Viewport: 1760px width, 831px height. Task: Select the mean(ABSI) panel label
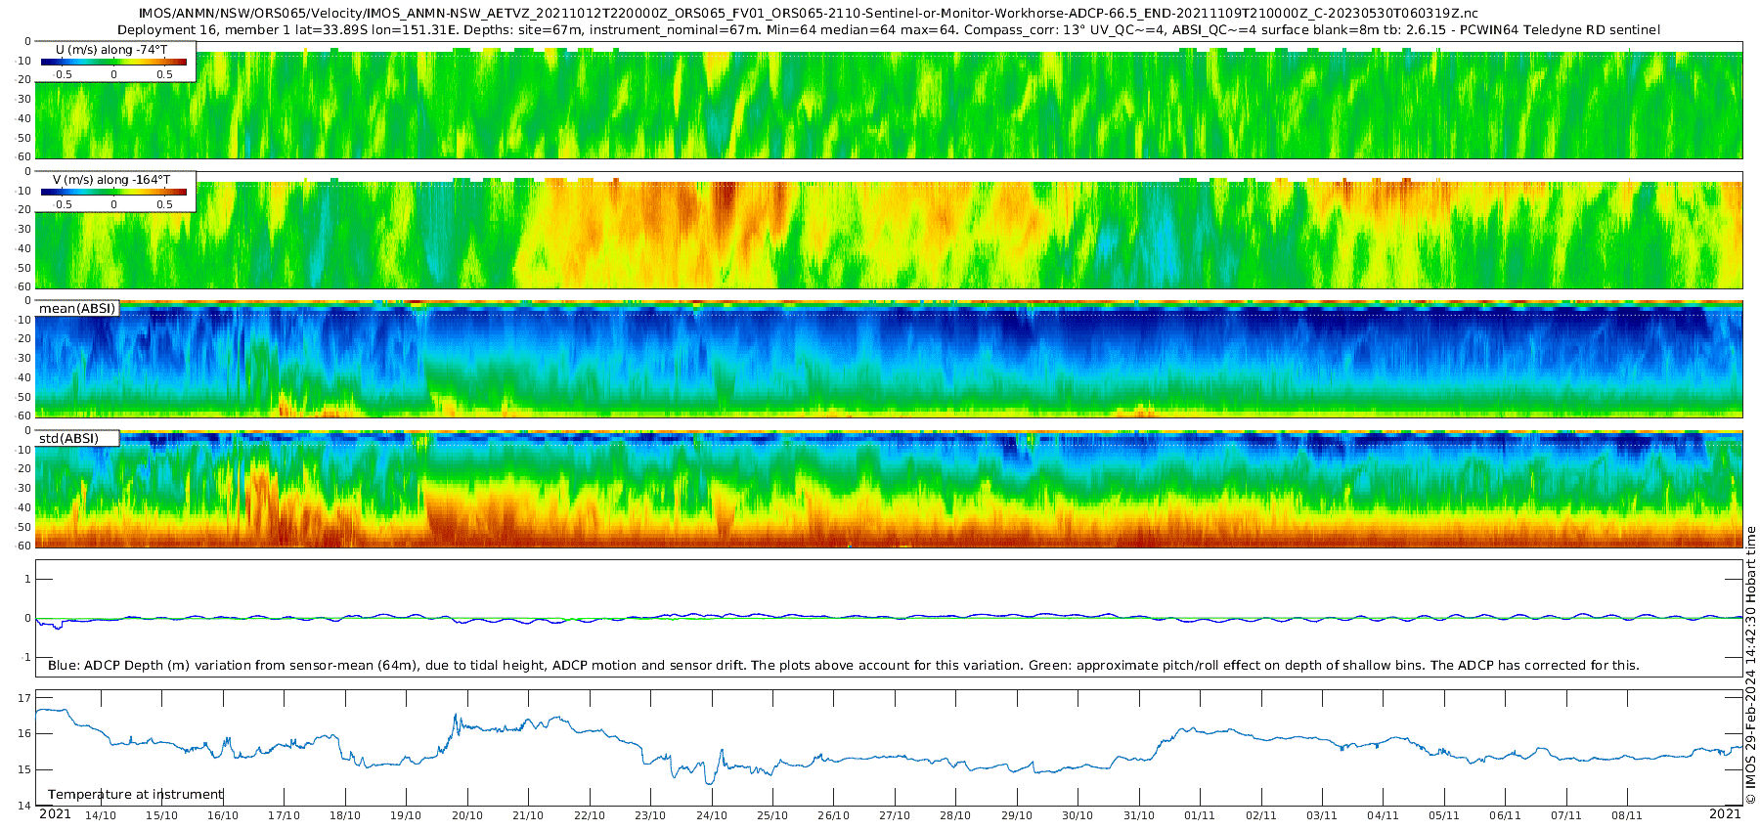point(77,309)
